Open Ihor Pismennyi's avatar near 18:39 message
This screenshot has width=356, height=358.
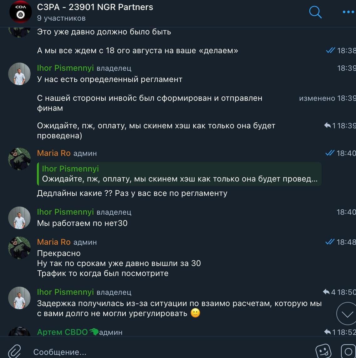pyautogui.click(x=19, y=74)
